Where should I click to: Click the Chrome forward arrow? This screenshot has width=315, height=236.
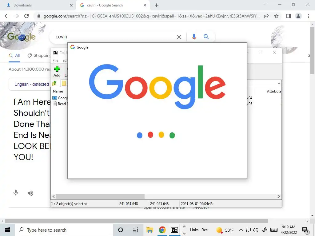(17, 16)
